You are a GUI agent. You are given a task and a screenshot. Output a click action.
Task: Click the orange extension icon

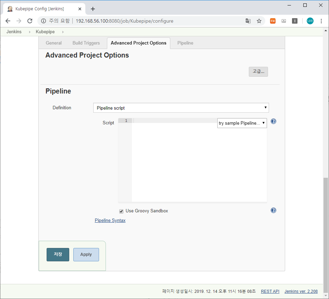[273, 21]
